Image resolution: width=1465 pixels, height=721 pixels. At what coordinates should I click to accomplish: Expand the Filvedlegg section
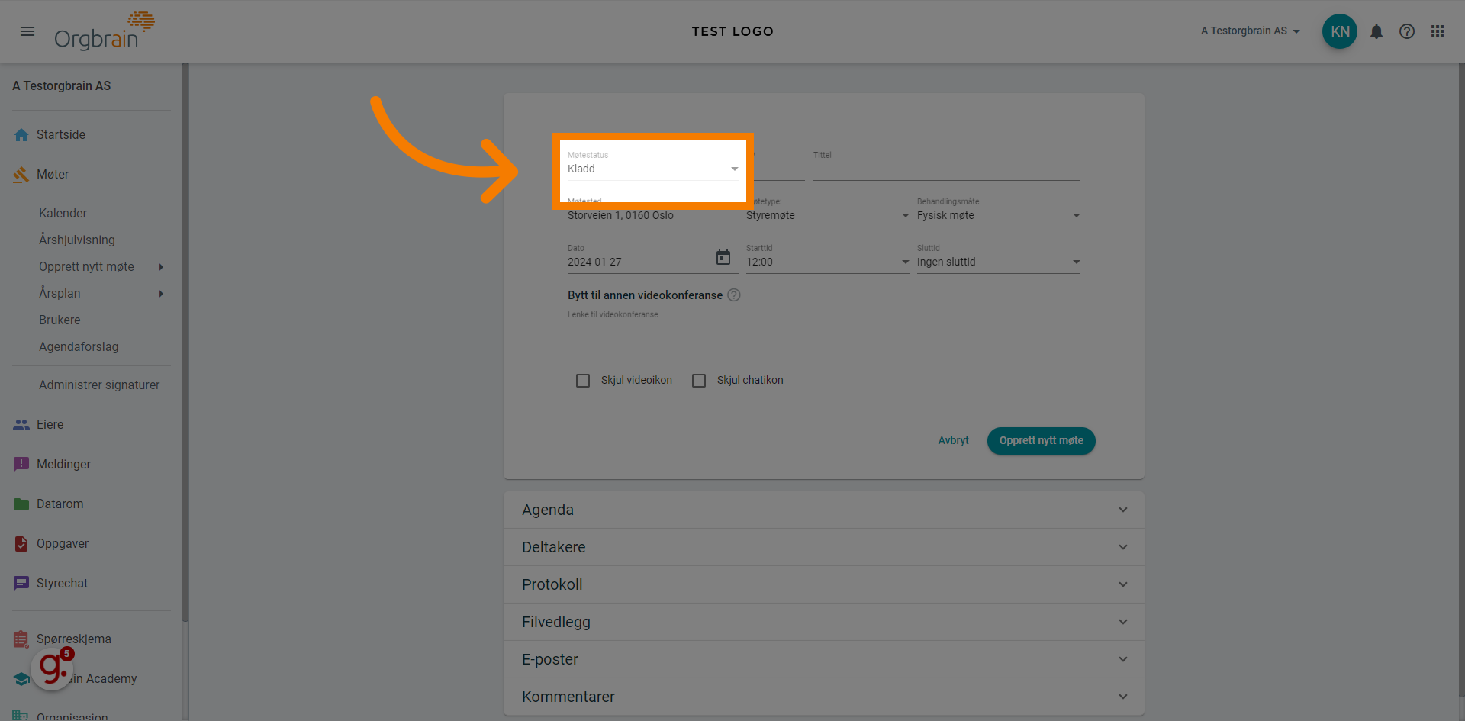click(823, 622)
